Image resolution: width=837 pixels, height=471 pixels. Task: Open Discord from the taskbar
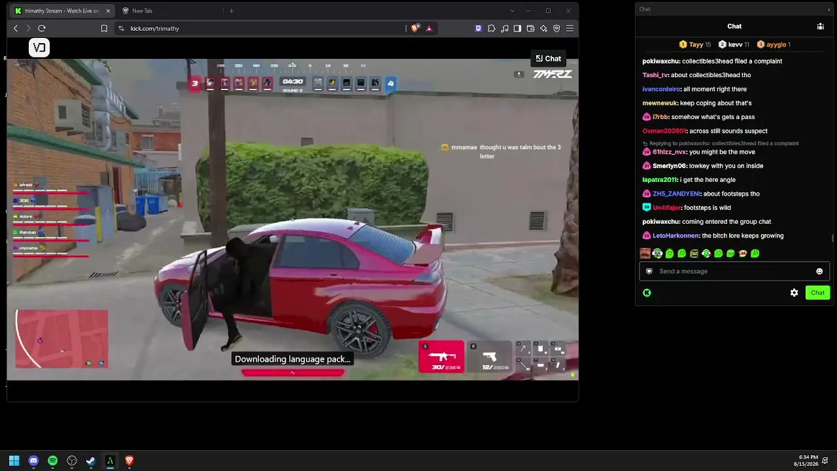(x=33, y=461)
